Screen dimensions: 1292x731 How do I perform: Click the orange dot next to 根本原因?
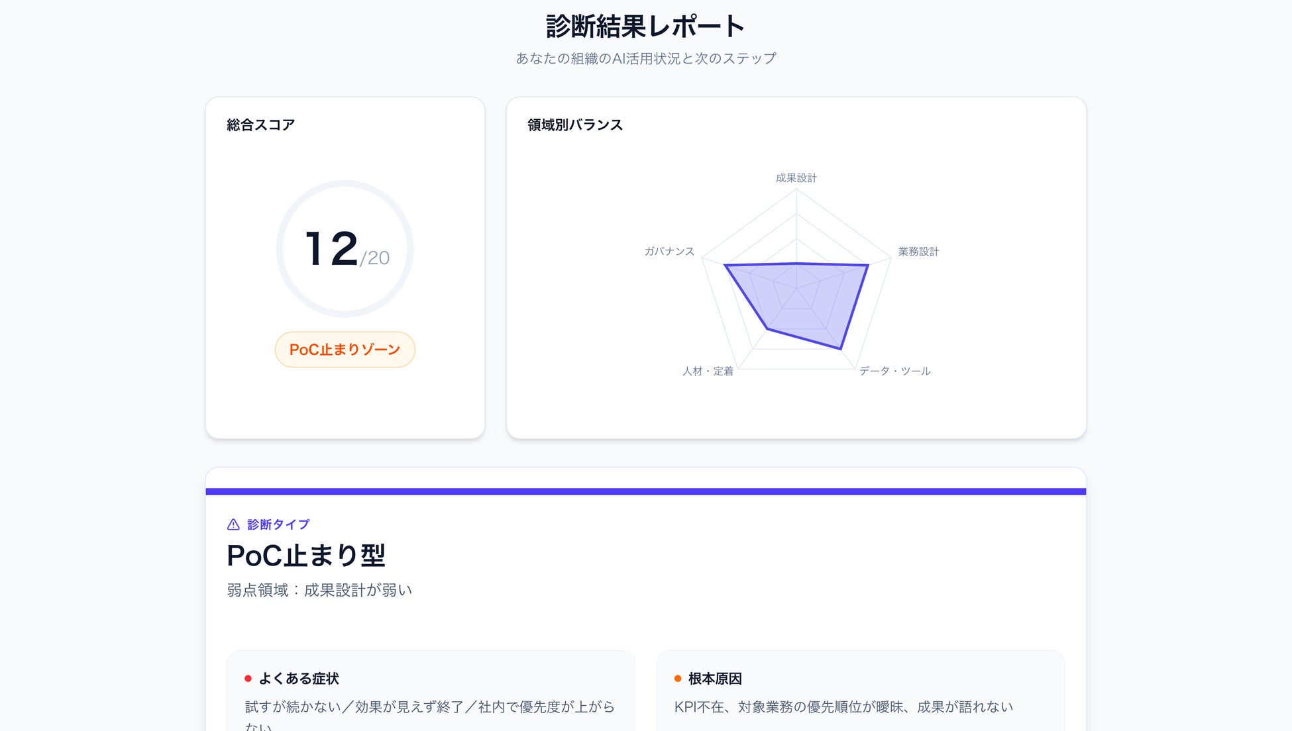678,679
